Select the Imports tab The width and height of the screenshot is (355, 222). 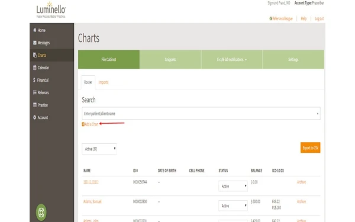coord(104,82)
